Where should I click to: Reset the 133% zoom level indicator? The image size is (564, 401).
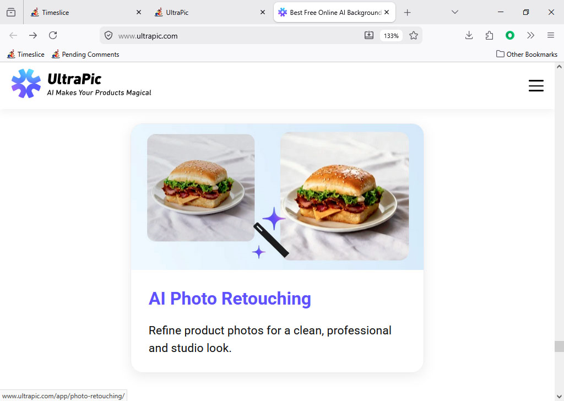point(391,35)
